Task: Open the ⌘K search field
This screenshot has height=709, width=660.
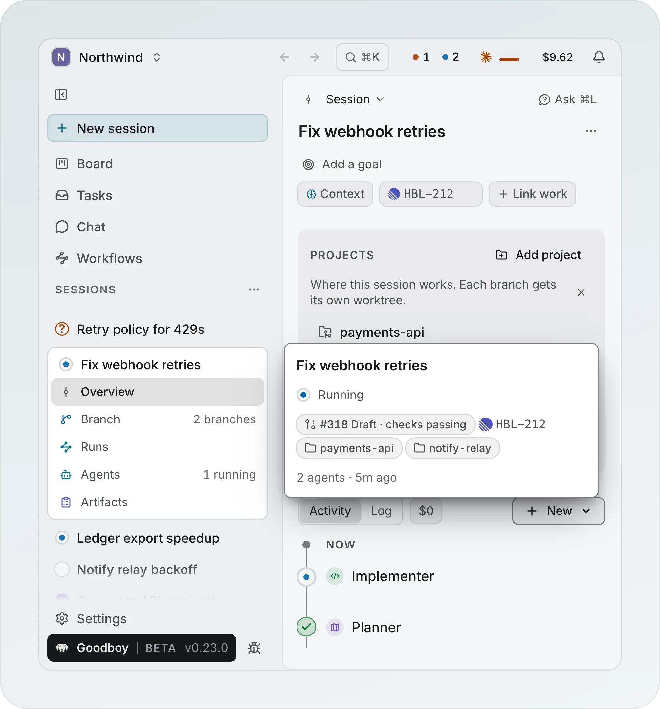Action: pyautogui.click(x=362, y=57)
